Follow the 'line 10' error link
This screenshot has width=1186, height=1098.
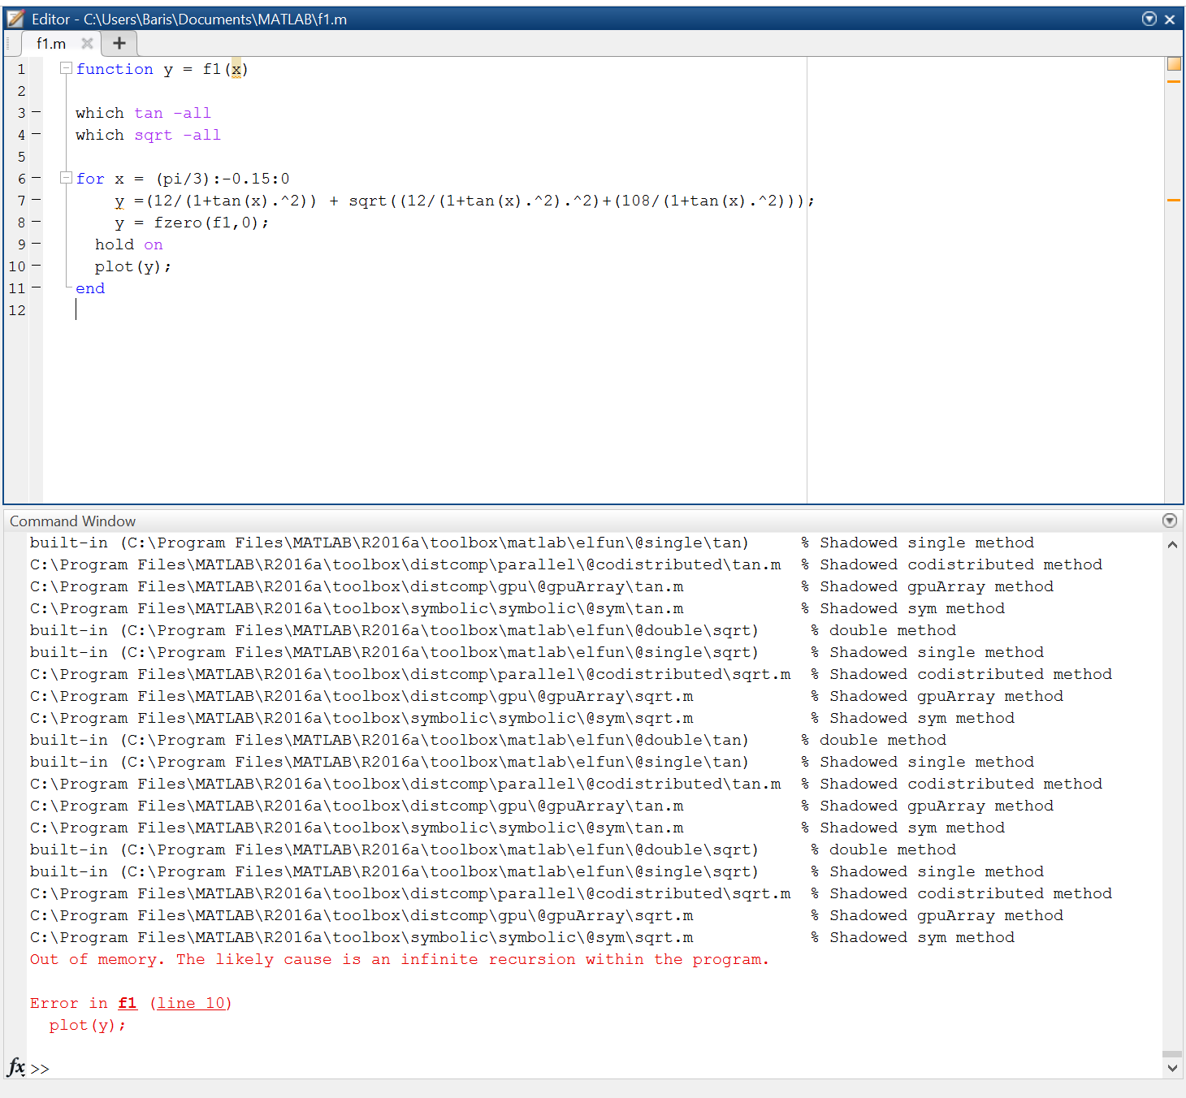(x=191, y=1003)
